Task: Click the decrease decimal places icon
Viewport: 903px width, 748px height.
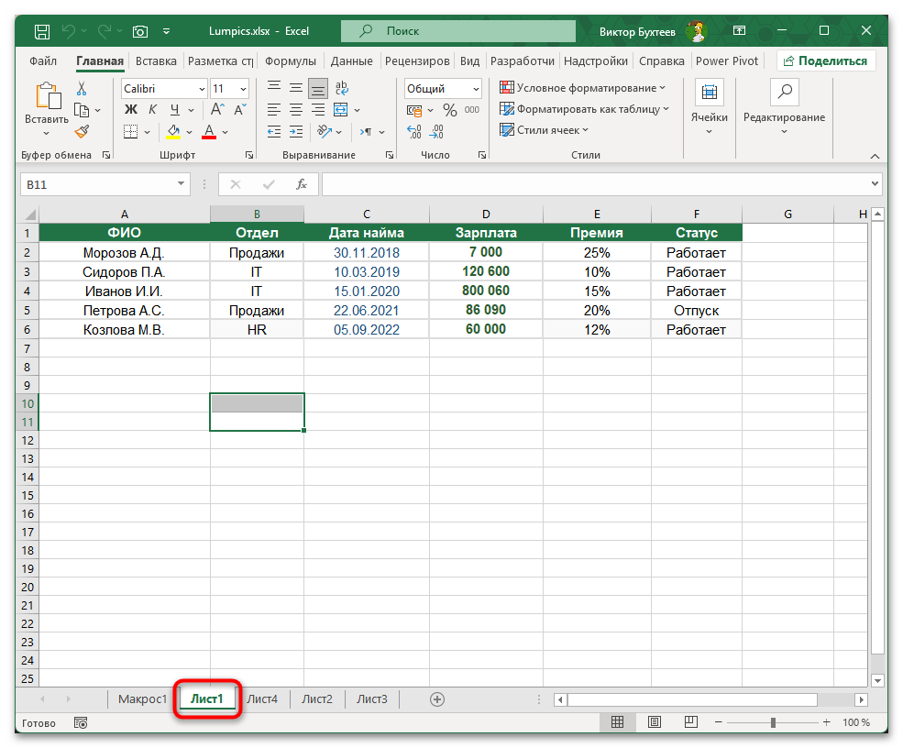Action: tap(438, 132)
